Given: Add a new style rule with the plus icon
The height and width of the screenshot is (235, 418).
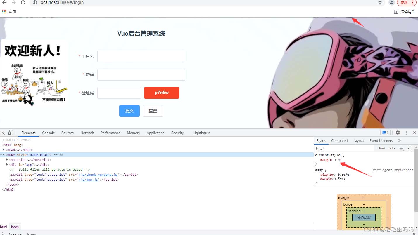Looking at the screenshot, I should point(401,148).
